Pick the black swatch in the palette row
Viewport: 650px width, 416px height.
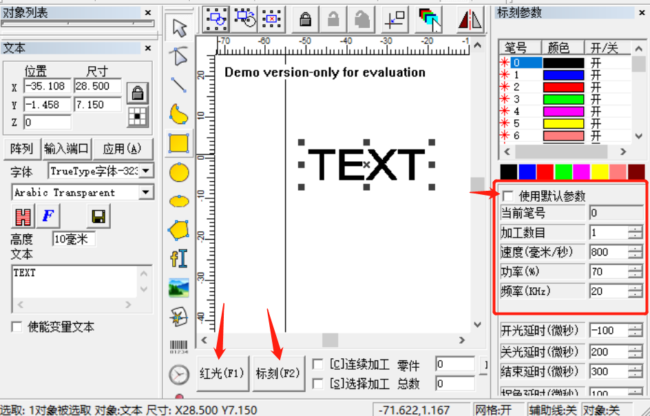(509, 171)
